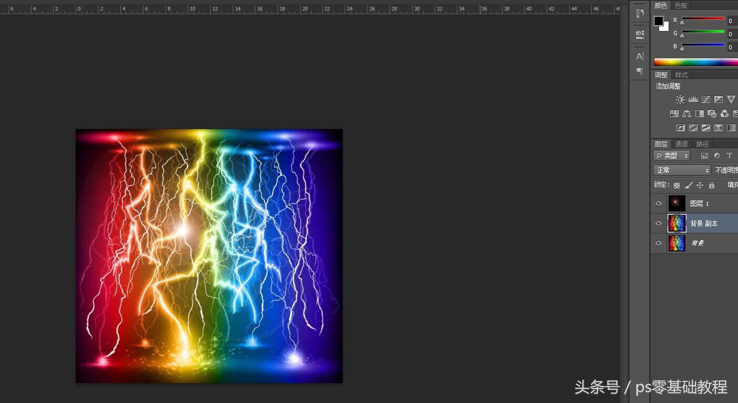Viewport: 738px width, 403px height.
Task: Open the History panel icon
Action: click(x=640, y=14)
